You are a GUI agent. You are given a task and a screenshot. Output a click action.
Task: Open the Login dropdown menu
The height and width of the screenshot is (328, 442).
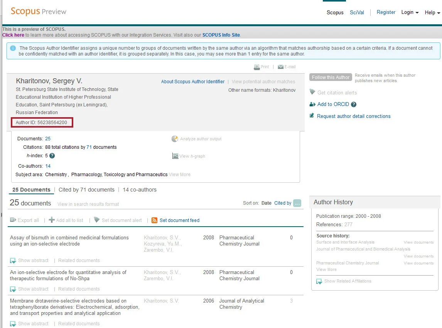410,12
